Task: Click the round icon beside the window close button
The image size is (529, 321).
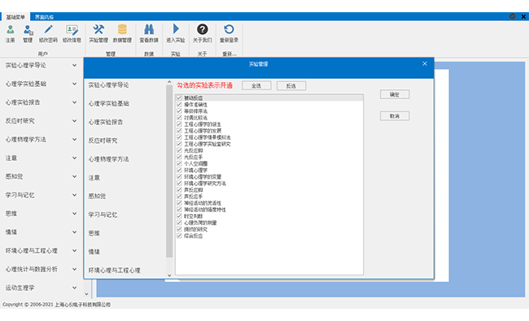Action: pyautogui.click(x=513, y=16)
